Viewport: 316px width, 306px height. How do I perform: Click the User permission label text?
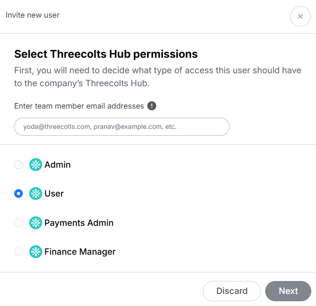point(54,194)
